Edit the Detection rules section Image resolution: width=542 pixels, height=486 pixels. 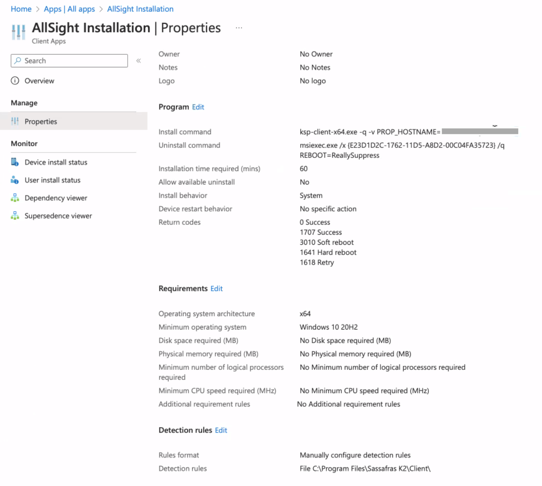click(x=221, y=430)
